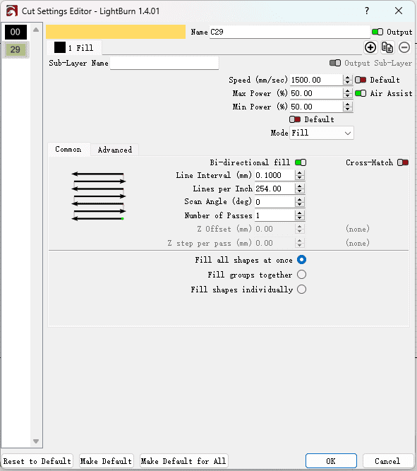Click the Speed value field 1500.00
Image resolution: width=417 pixels, height=471 pixels.
(317, 80)
